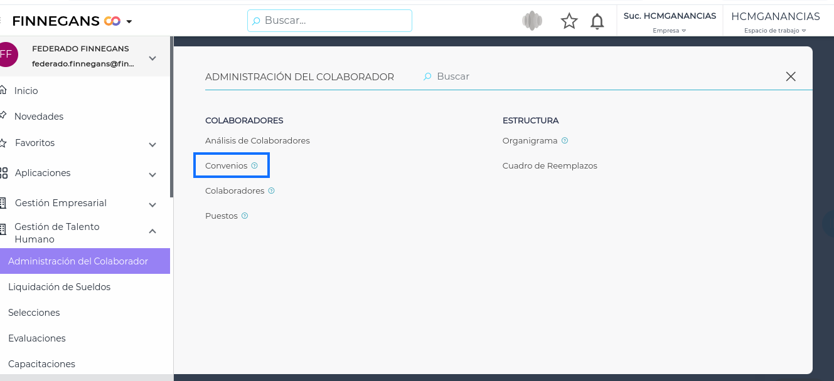Click the favorites star icon in header

[x=569, y=21]
